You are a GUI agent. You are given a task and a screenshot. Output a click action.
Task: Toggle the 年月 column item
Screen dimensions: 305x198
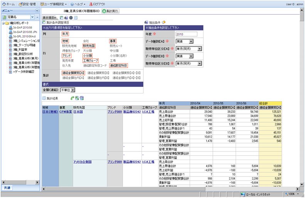pos(65,34)
